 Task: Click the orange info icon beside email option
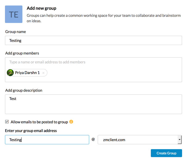click(71, 122)
